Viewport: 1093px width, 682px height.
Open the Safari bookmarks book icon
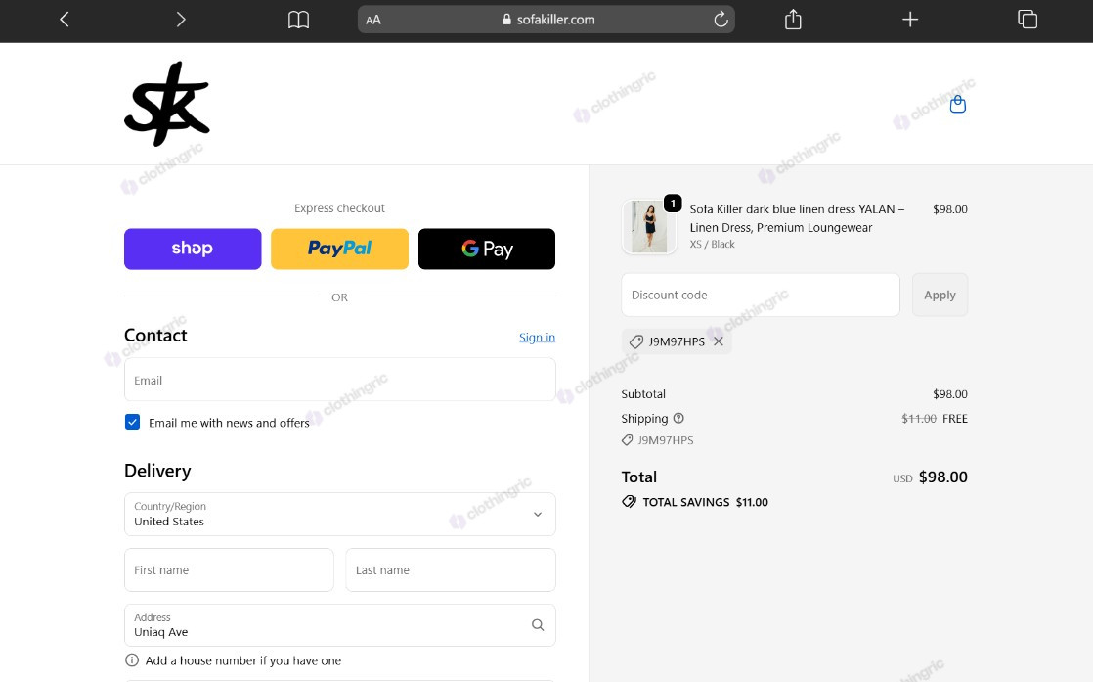[x=298, y=20]
